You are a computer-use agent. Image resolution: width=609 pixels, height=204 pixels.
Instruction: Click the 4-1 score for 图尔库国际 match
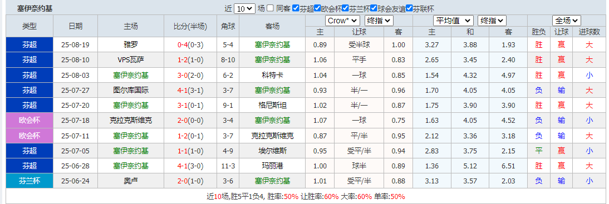[x=183, y=91]
